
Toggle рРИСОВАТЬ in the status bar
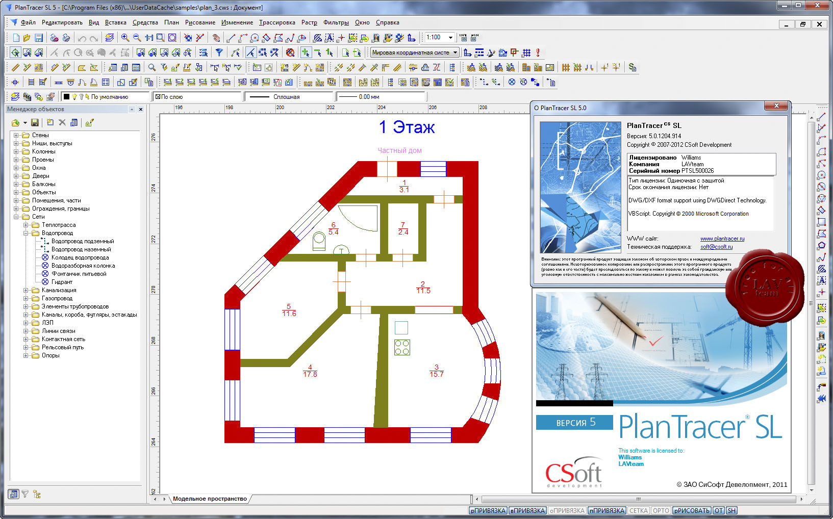click(x=692, y=510)
